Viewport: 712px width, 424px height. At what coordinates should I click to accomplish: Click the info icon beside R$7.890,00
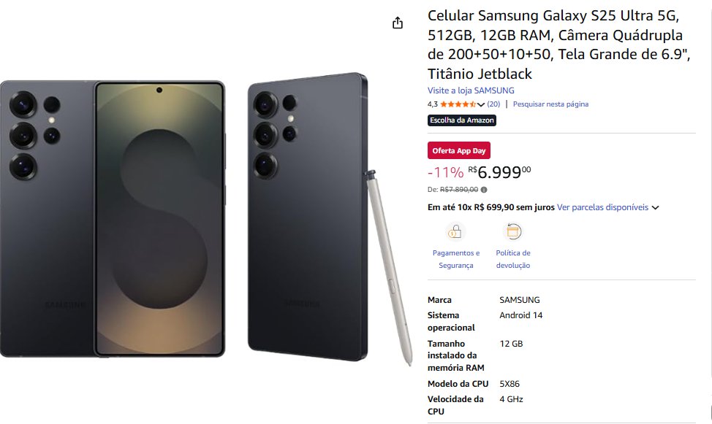click(x=484, y=190)
